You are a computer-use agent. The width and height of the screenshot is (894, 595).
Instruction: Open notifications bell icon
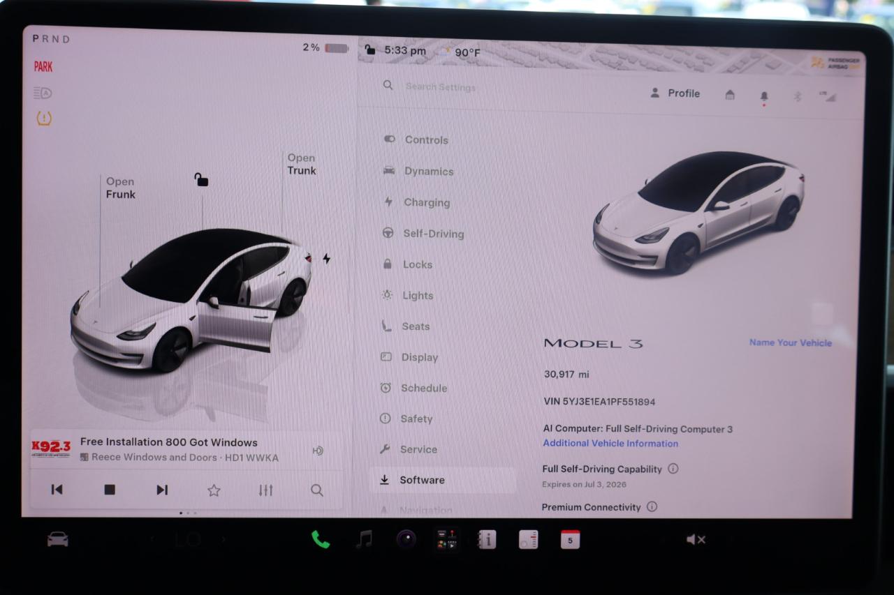[764, 96]
